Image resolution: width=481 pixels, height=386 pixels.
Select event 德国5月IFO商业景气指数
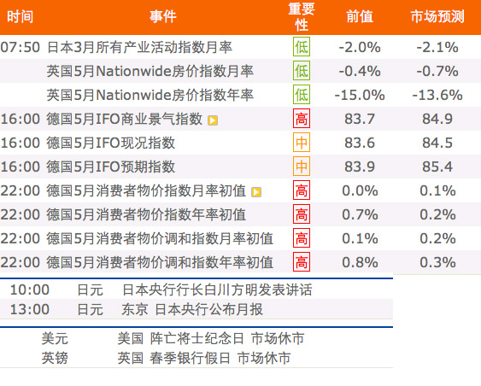pos(125,119)
